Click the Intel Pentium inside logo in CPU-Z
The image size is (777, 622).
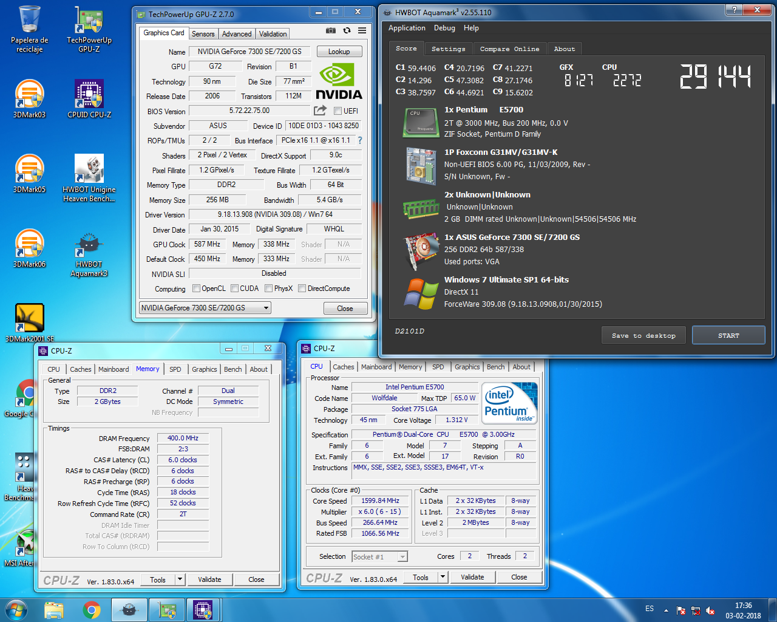[x=509, y=403]
